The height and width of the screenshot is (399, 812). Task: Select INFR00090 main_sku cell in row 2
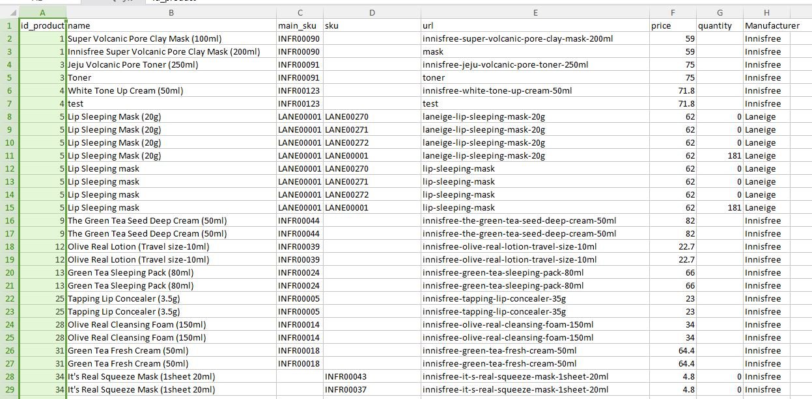pyautogui.click(x=300, y=38)
